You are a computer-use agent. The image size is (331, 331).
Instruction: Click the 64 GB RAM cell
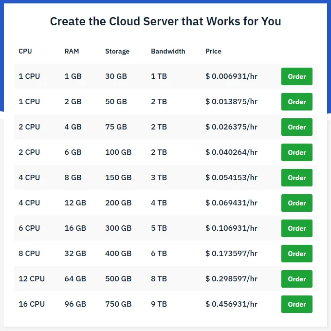coord(75,279)
